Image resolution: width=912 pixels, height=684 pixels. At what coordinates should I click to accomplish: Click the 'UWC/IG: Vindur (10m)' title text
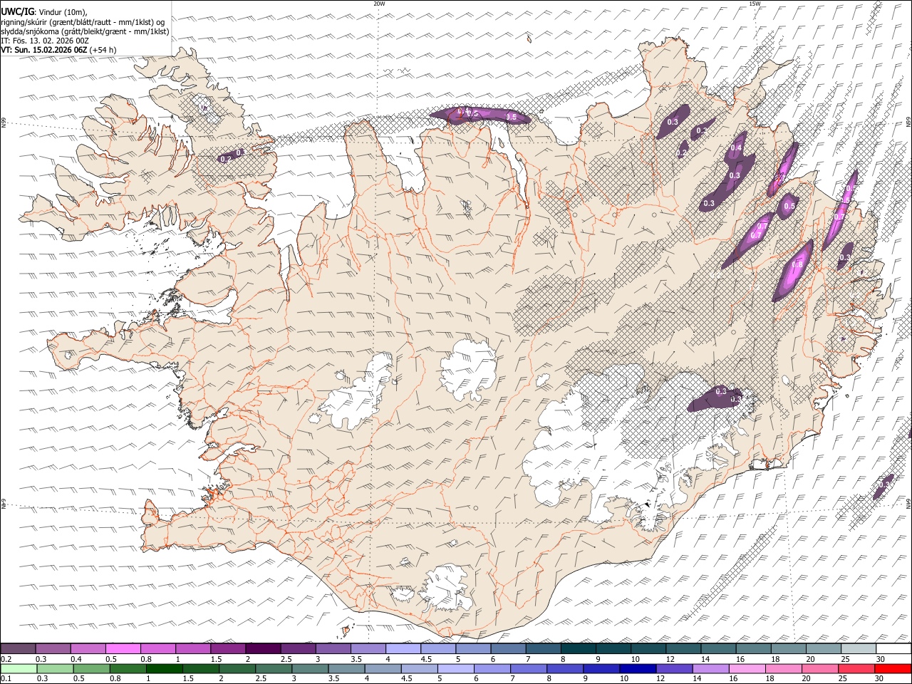44,12
